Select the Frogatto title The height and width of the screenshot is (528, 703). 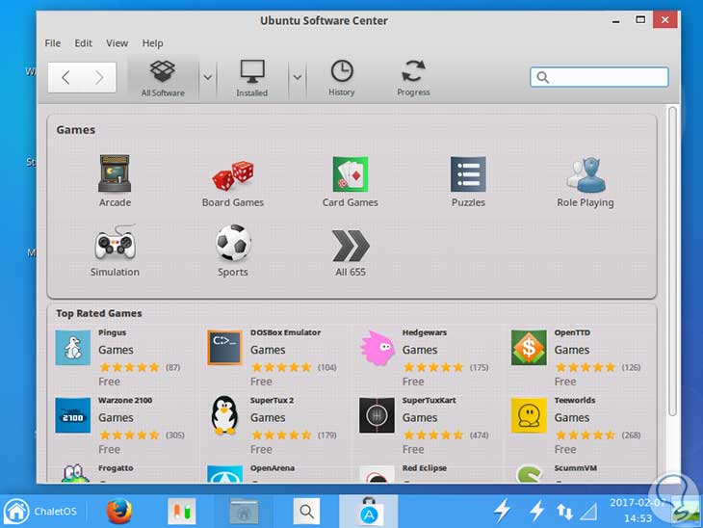click(x=116, y=468)
